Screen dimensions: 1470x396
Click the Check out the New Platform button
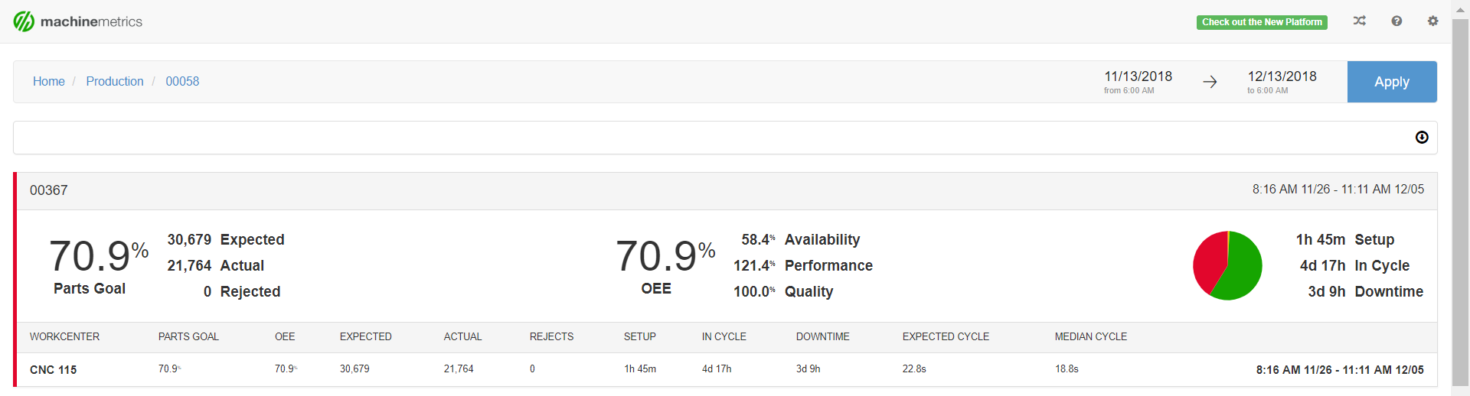pos(1262,22)
